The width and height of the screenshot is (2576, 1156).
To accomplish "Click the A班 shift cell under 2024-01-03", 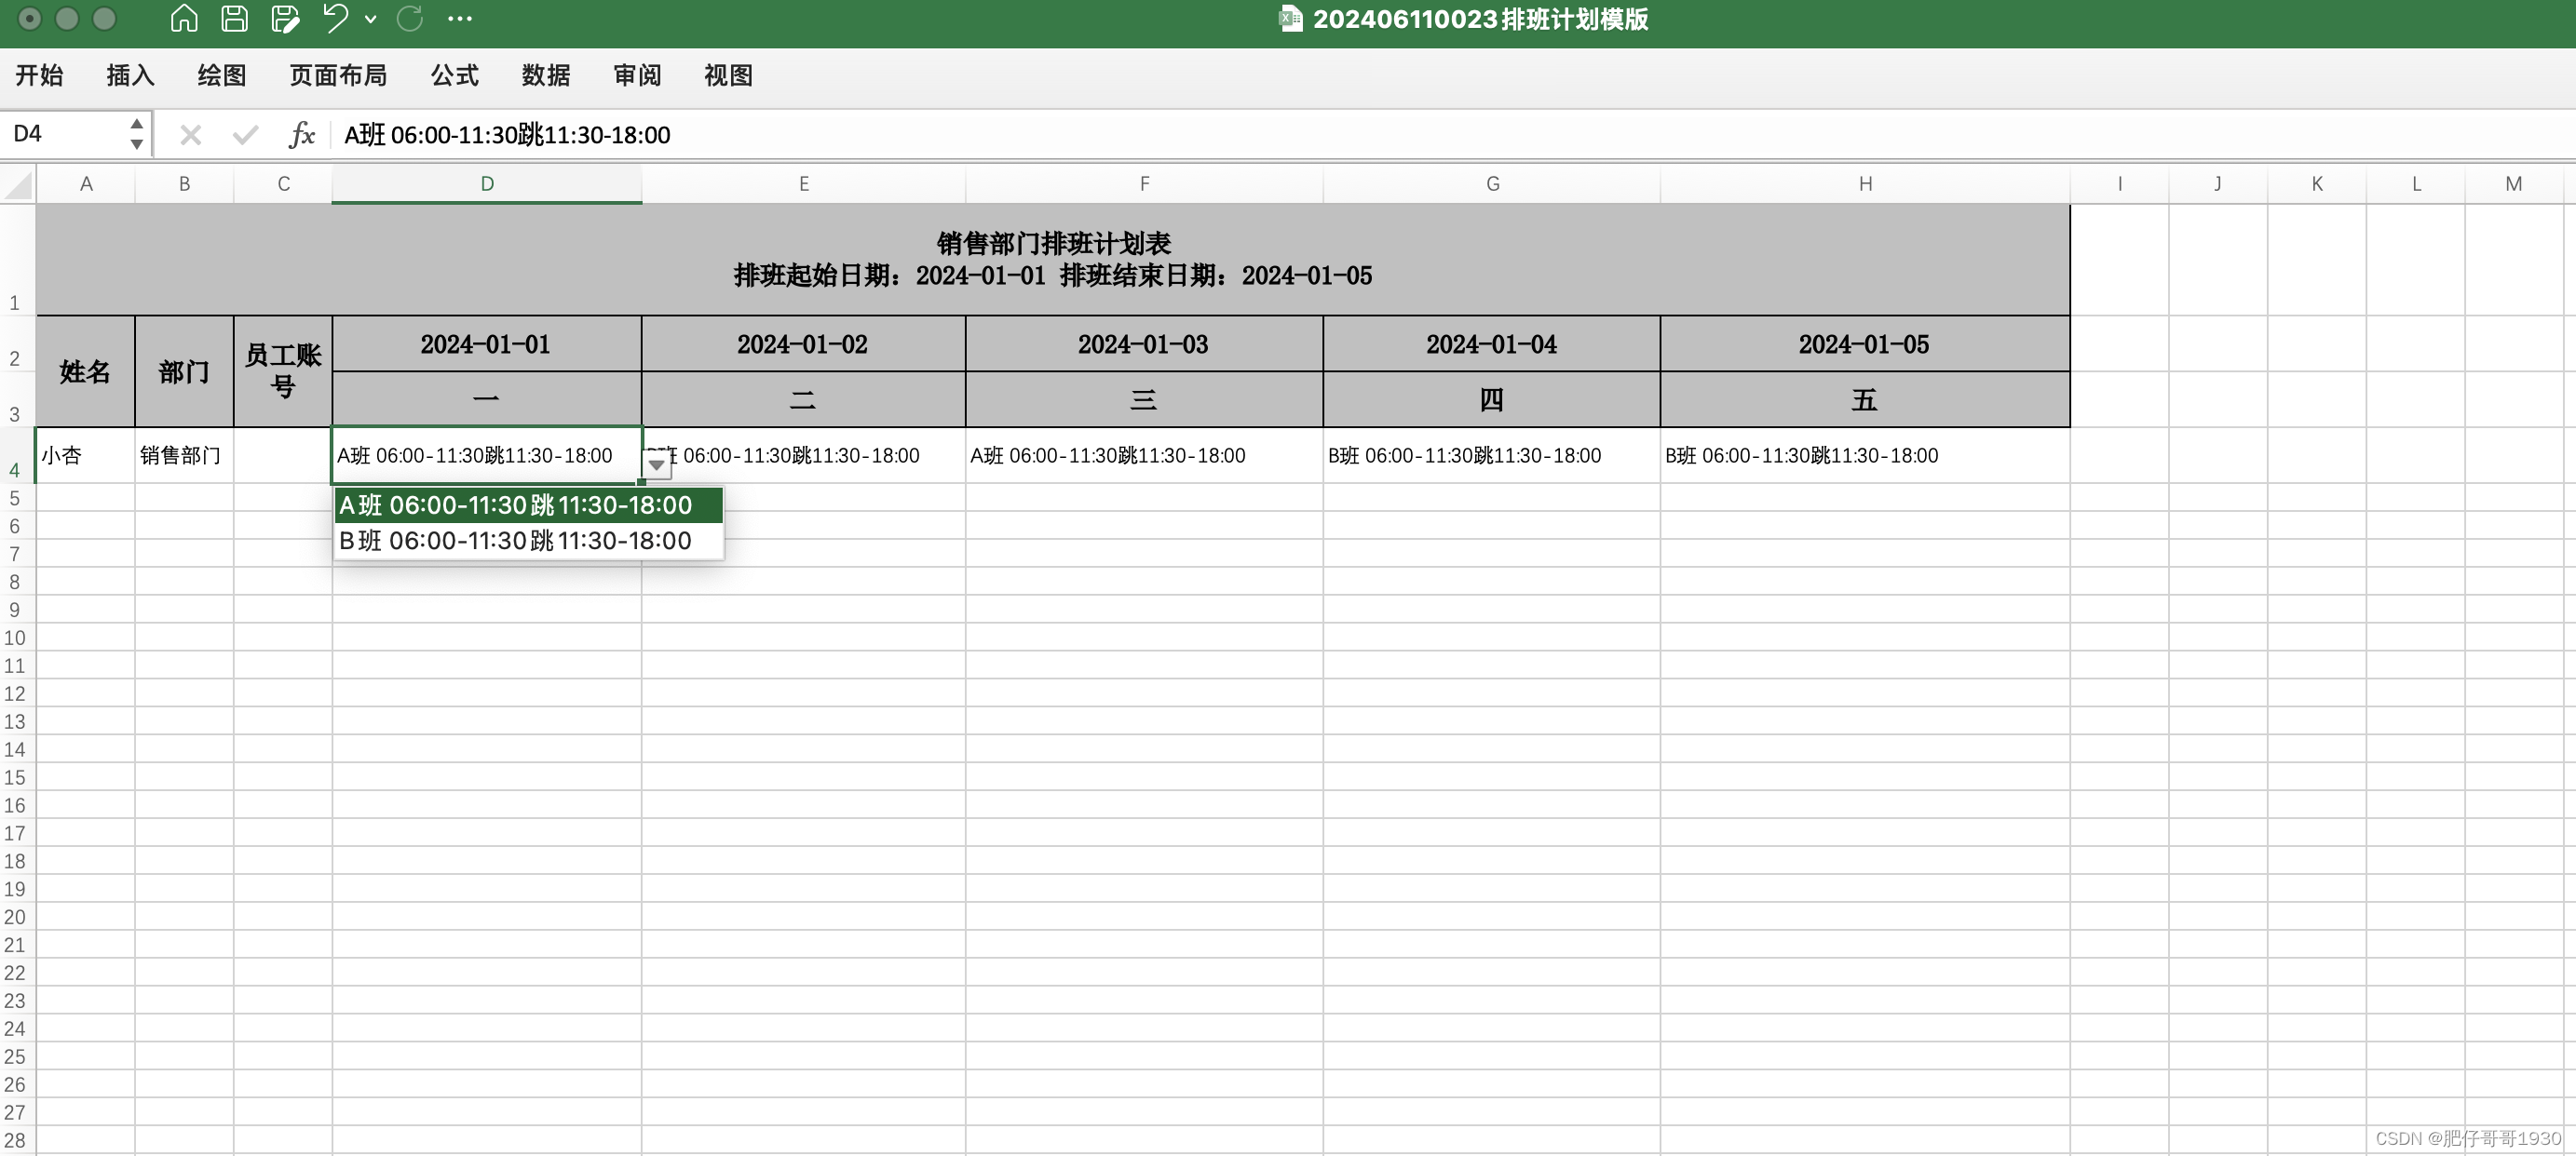I will pos(1144,456).
